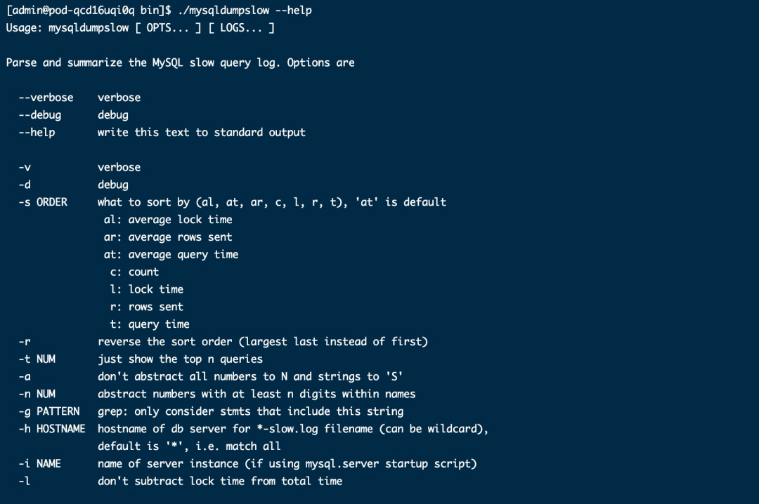Click the -s ORDER option
The image size is (759, 504).
click(43, 202)
